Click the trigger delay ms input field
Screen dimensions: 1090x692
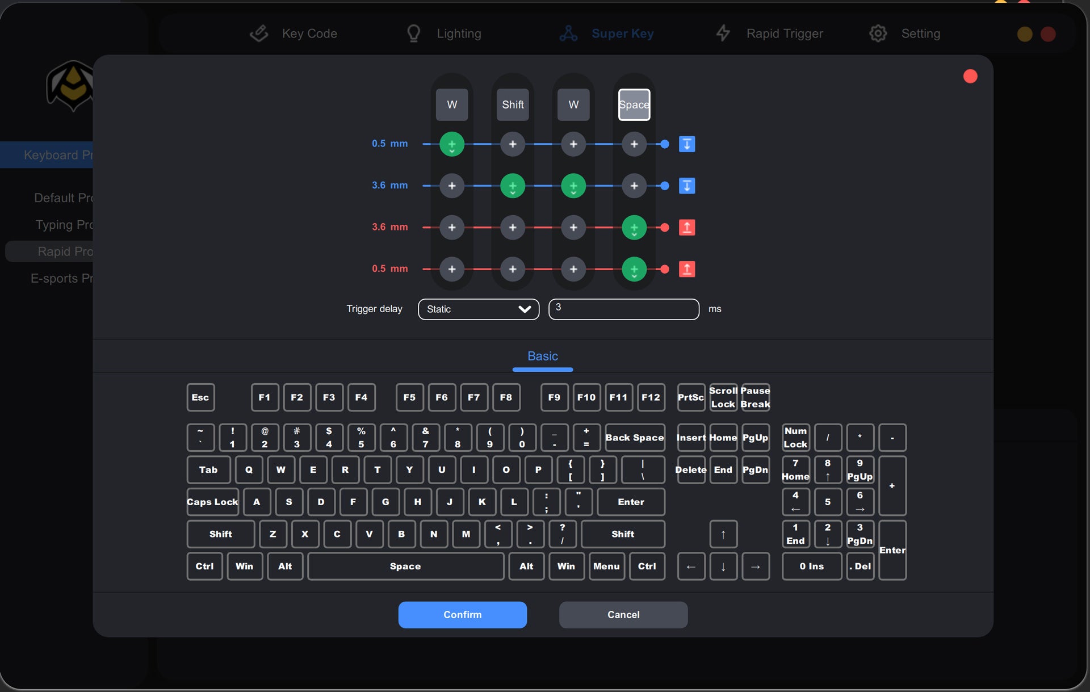coord(623,309)
